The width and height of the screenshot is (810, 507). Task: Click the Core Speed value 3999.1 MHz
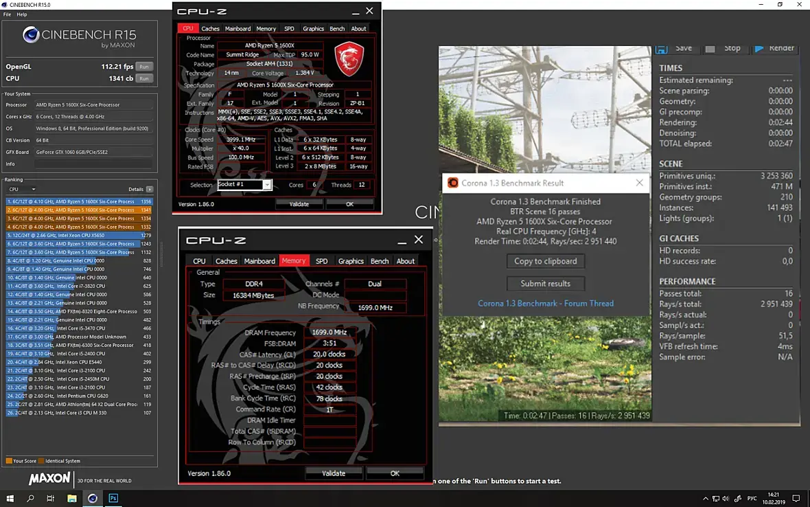pyautogui.click(x=241, y=139)
